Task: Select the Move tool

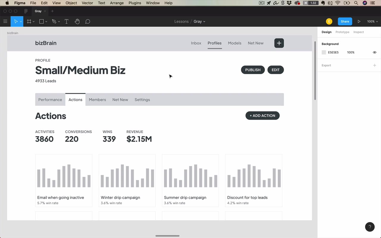Action: [16, 21]
